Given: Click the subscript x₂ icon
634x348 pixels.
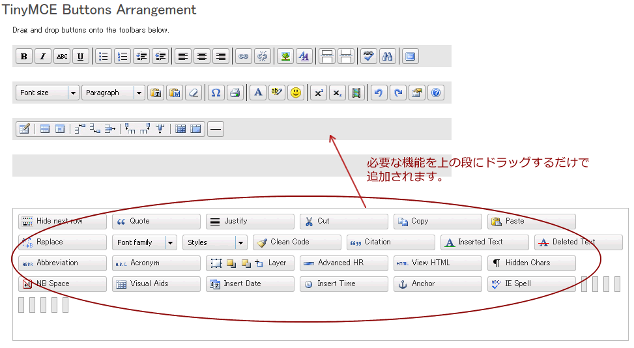Looking at the screenshot, I should click(338, 93).
